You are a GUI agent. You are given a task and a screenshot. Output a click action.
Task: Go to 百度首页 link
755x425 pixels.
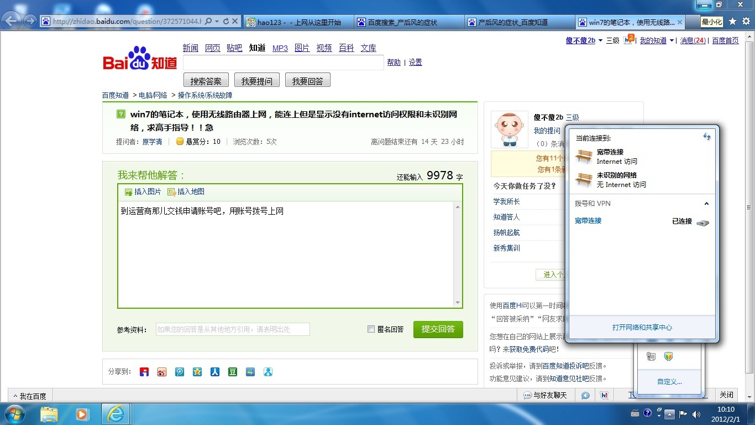pyautogui.click(x=725, y=40)
